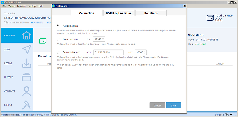Screen dimensions: 238x117
Task: Click the green connected state text
Action: pyautogui.click(x=200, y=44)
